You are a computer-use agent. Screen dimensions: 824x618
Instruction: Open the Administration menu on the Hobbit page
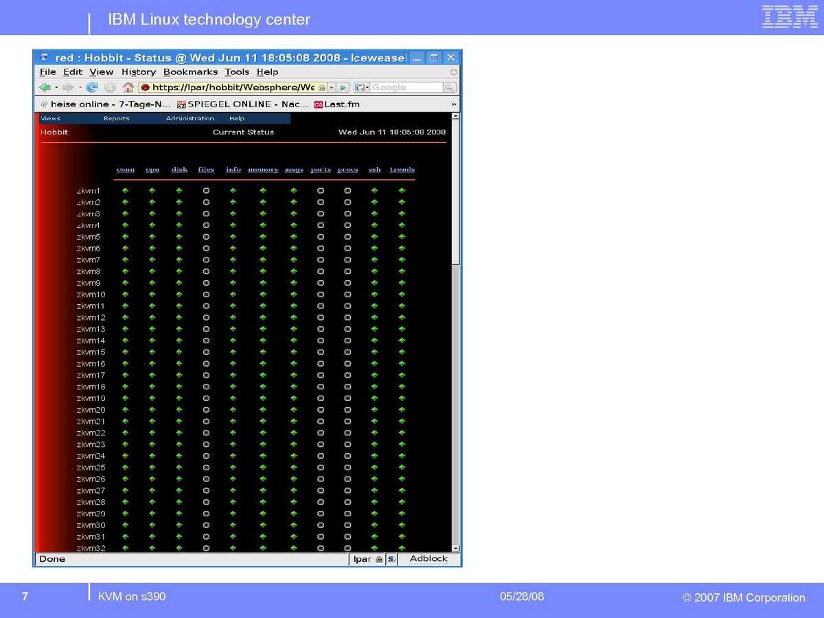pyautogui.click(x=190, y=119)
